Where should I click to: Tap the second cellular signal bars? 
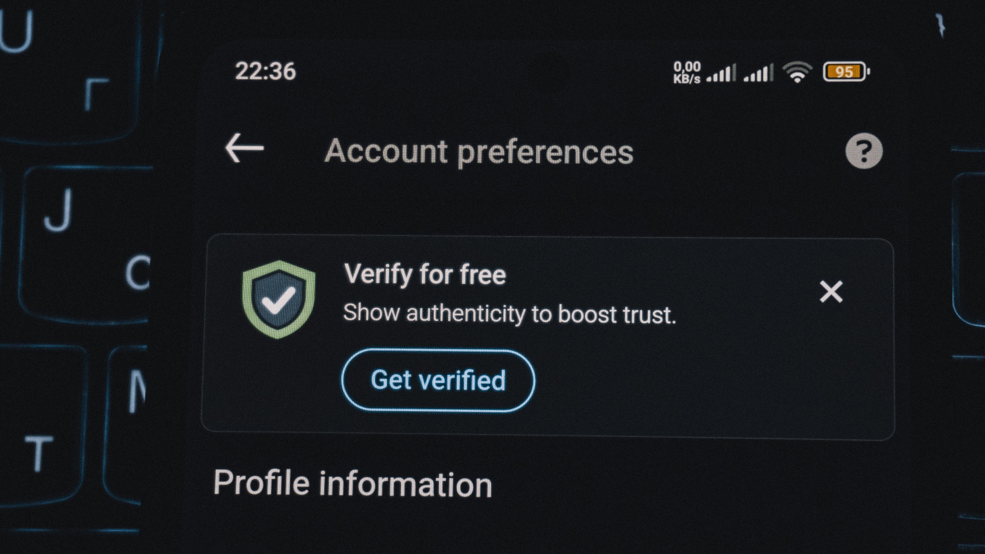(x=758, y=73)
